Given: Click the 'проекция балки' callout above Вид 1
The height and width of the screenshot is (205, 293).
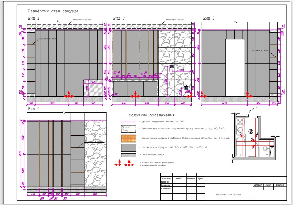Looking at the screenshot, I should click(82, 20).
